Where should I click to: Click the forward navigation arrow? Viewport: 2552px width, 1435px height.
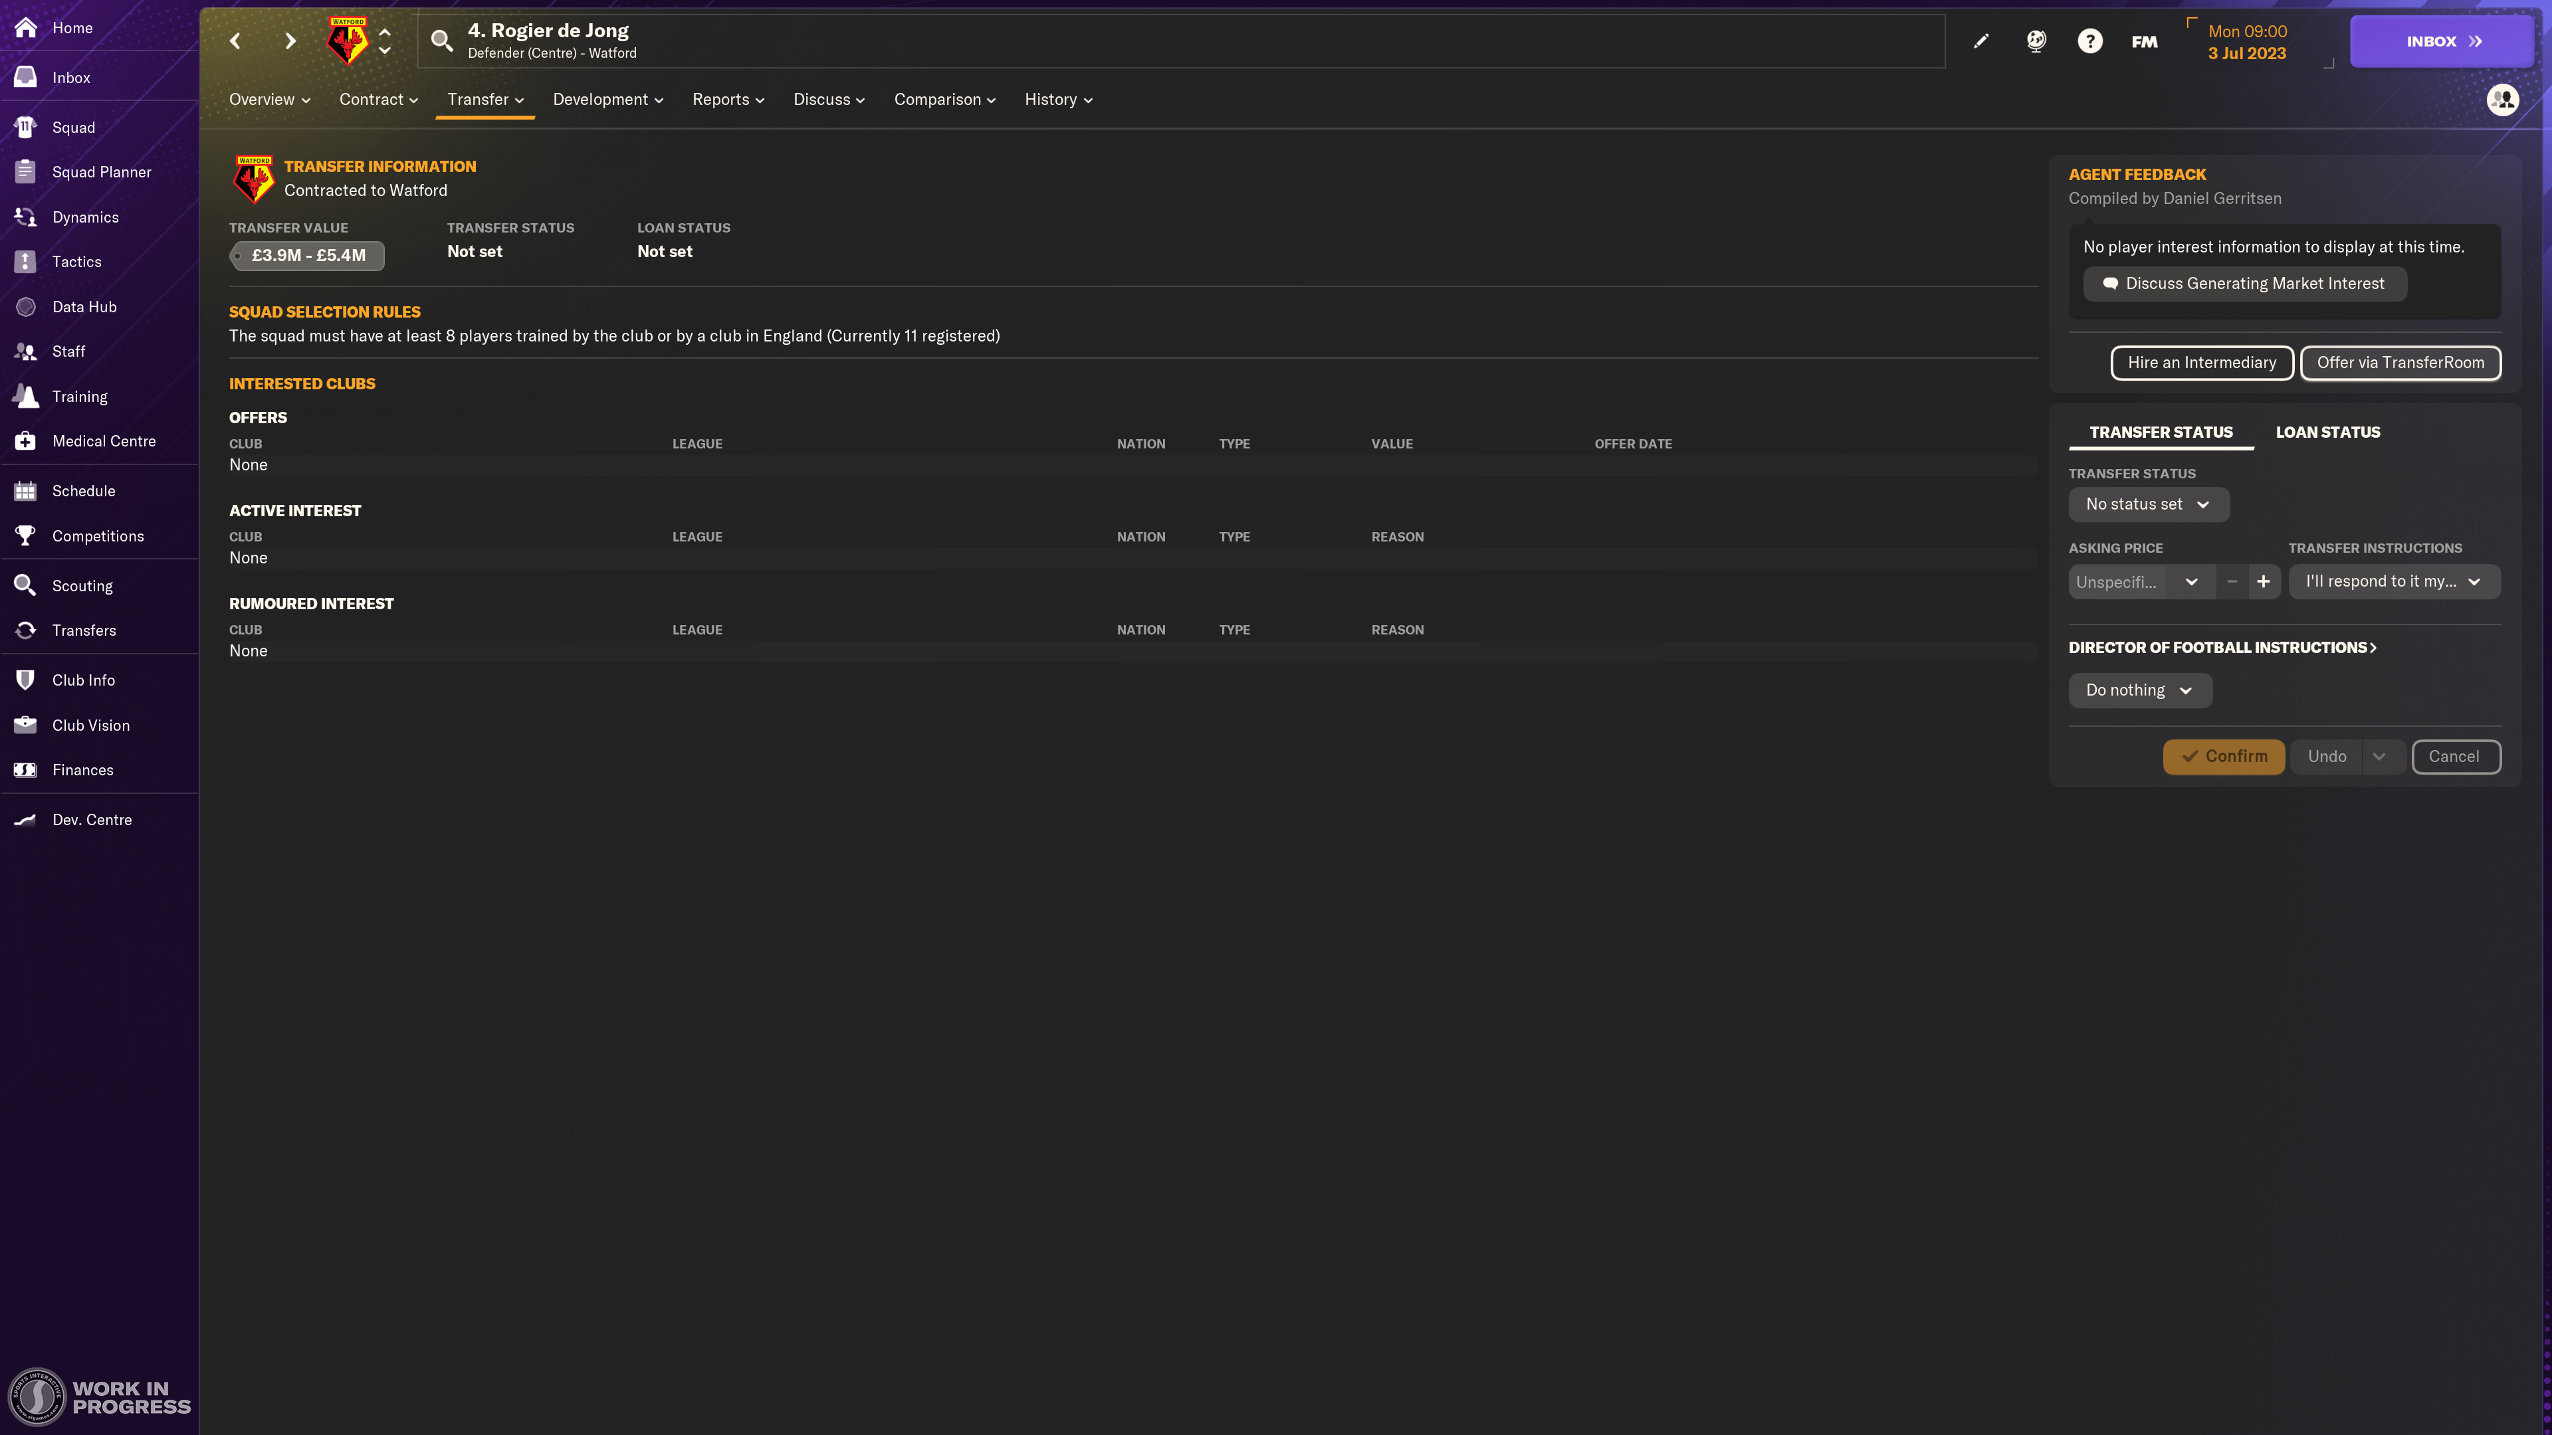289,41
